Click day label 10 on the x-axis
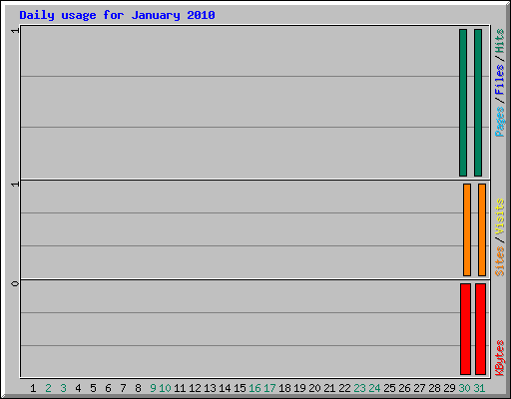 pyautogui.click(x=165, y=388)
